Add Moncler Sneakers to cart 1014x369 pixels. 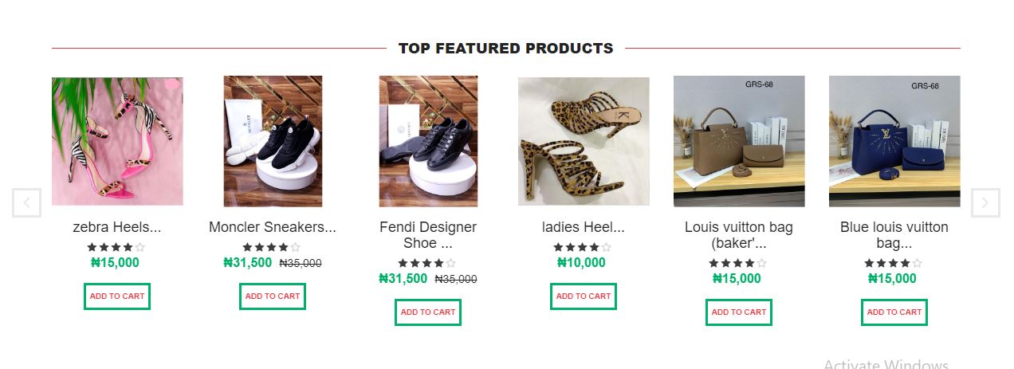[x=273, y=296]
